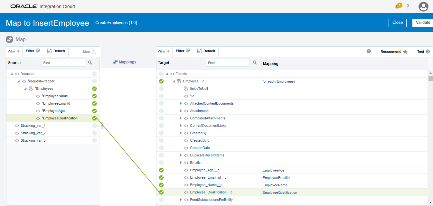Collapse the *request-wrapper node
This screenshot has width=433, height=206.
pos(19,81)
